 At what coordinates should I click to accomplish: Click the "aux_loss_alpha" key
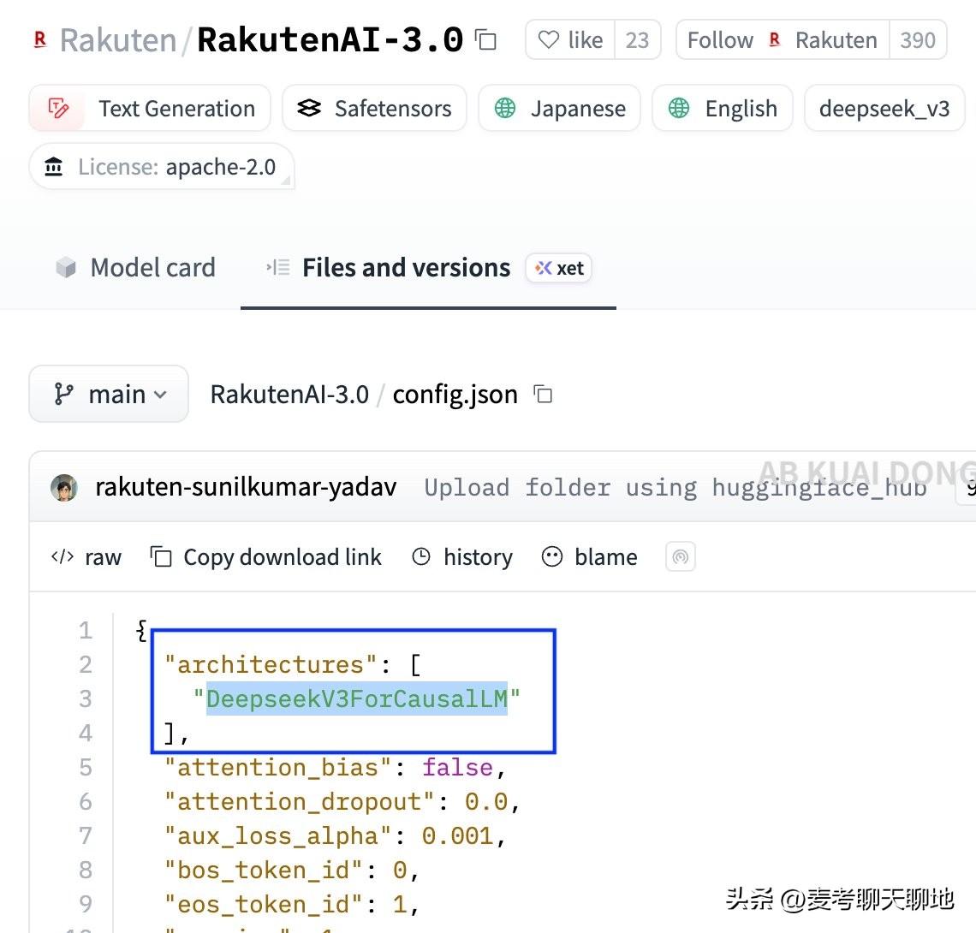(x=278, y=836)
